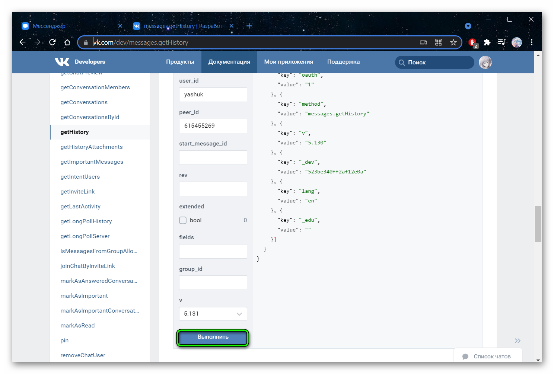The height and width of the screenshot is (374, 554).
Task: Click the forward navigation arrow
Action: [37, 42]
